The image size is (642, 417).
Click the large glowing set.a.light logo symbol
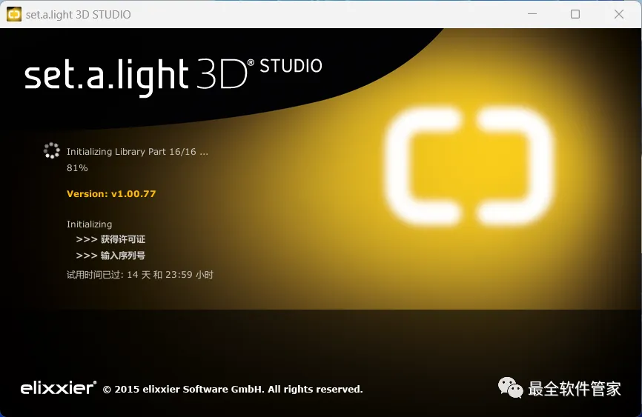point(469,166)
